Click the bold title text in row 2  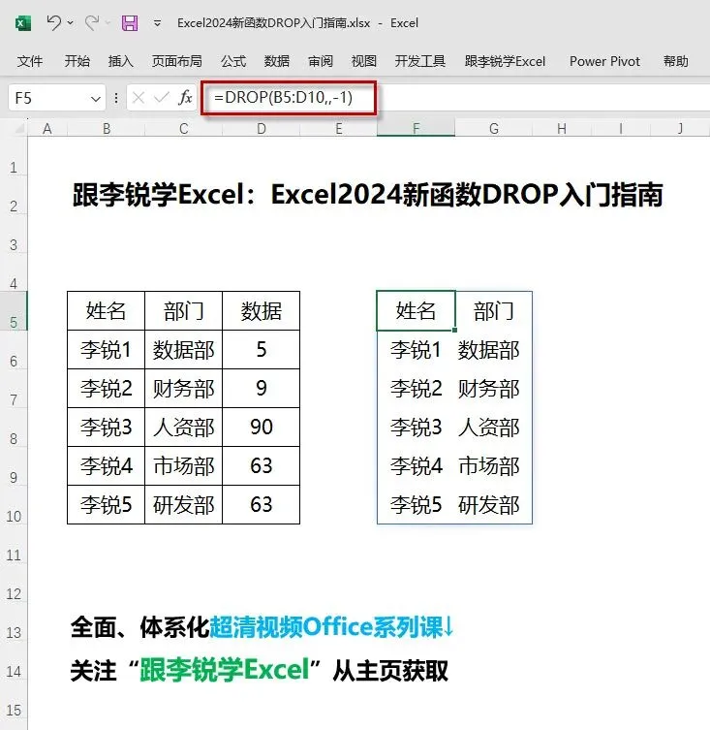pyautogui.click(x=367, y=195)
